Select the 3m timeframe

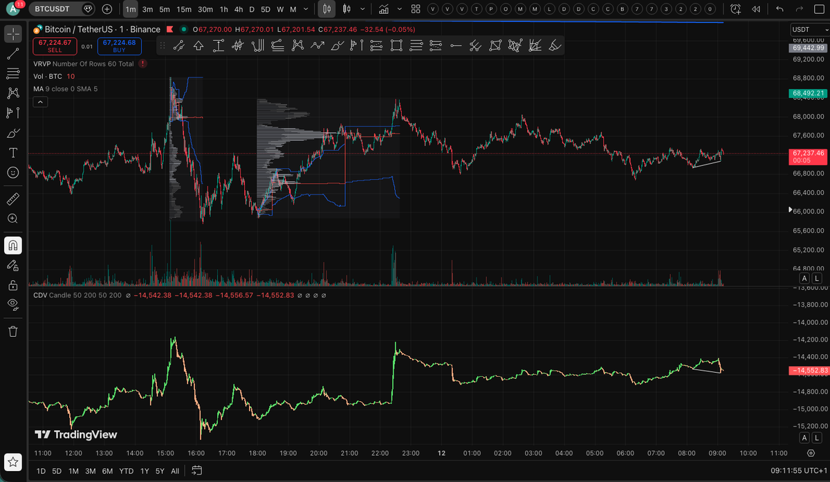click(147, 9)
